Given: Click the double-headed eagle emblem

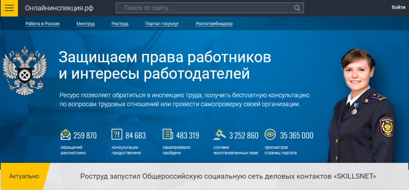Looking at the screenshot, I should point(24,71).
